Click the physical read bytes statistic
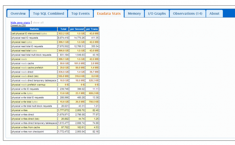235x145 pixels. pos(22,42)
